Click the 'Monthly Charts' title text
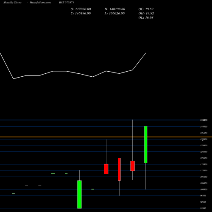Viewport: 212px width, 212px height. [x=12, y=3]
